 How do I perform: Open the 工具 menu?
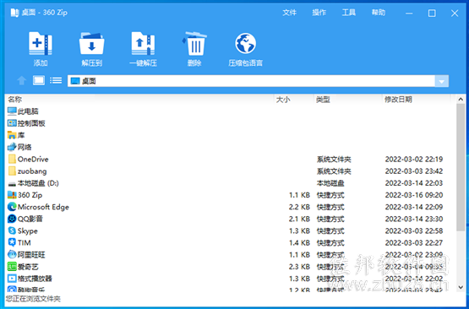point(349,13)
